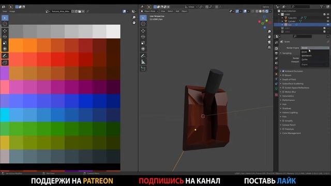Expand the Subsurface Scattering panel
331x186 pixels.
click(x=292, y=84)
